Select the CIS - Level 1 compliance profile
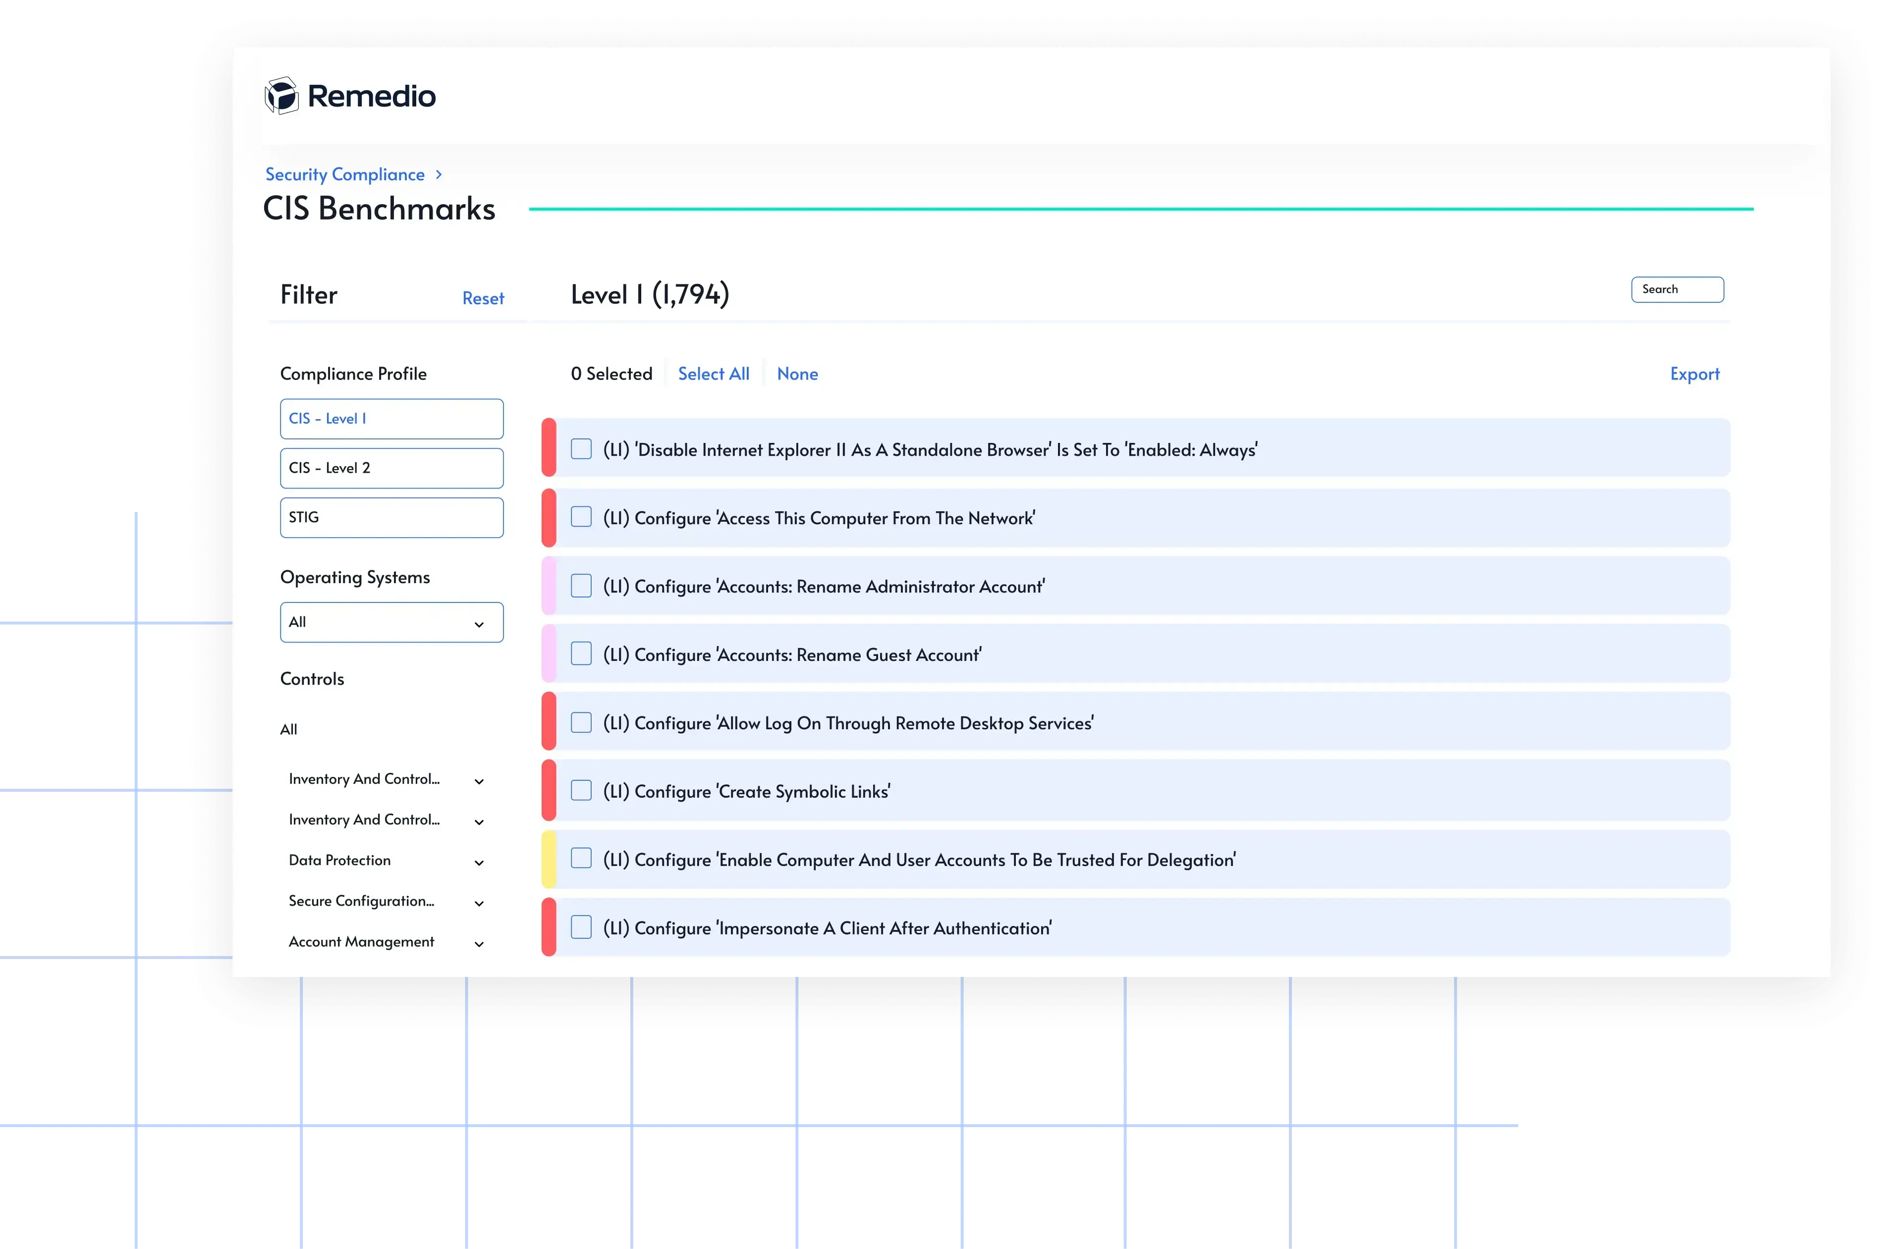Image resolution: width=1890 pixels, height=1249 pixels. pos(391,418)
